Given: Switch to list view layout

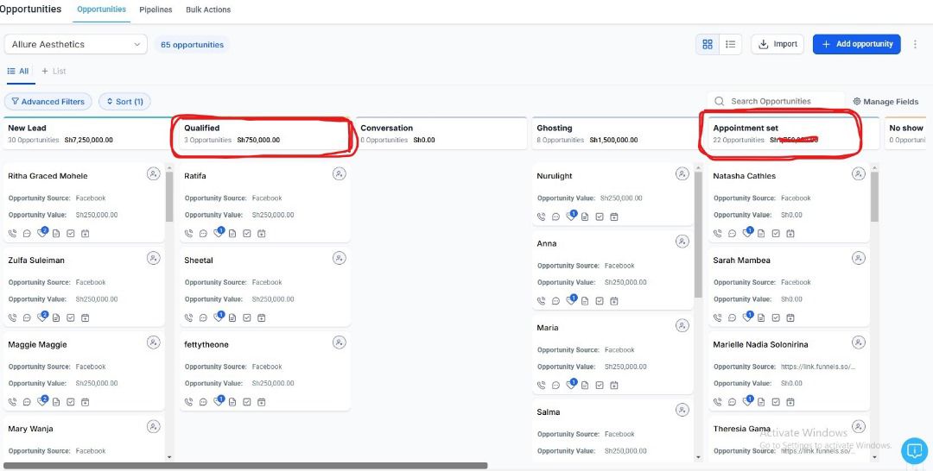Looking at the screenshot, I should [731, 44].
